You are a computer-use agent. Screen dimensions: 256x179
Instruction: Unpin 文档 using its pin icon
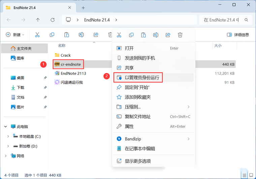45,97
